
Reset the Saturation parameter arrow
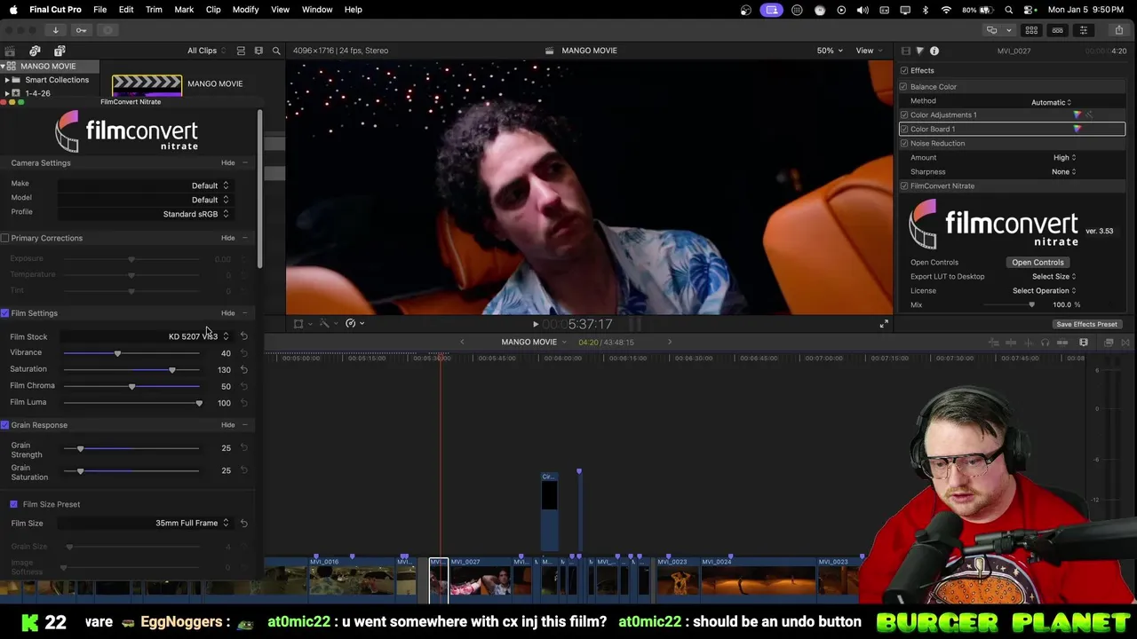coord(244,369)
